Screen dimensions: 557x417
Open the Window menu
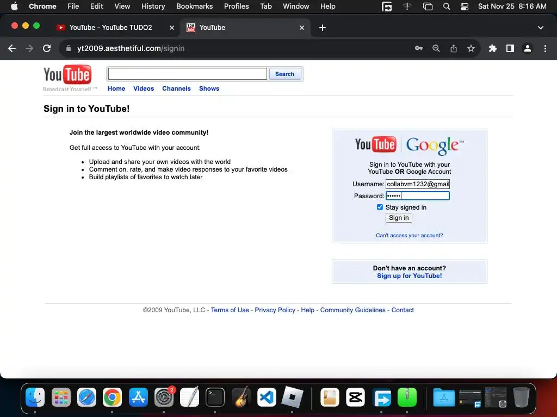[x=296, y=7]
